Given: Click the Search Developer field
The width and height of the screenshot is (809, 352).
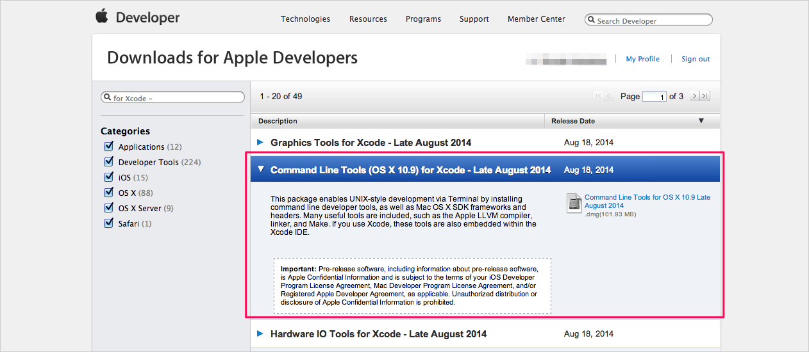Looking at the screenshot, I should point(649,20).
